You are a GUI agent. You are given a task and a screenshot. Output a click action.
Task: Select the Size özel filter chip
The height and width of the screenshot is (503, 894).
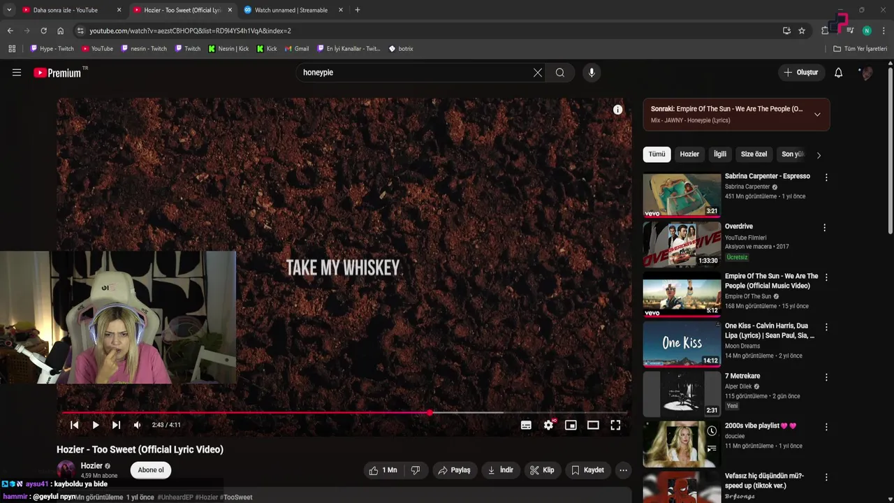click(x=754, y=154)
